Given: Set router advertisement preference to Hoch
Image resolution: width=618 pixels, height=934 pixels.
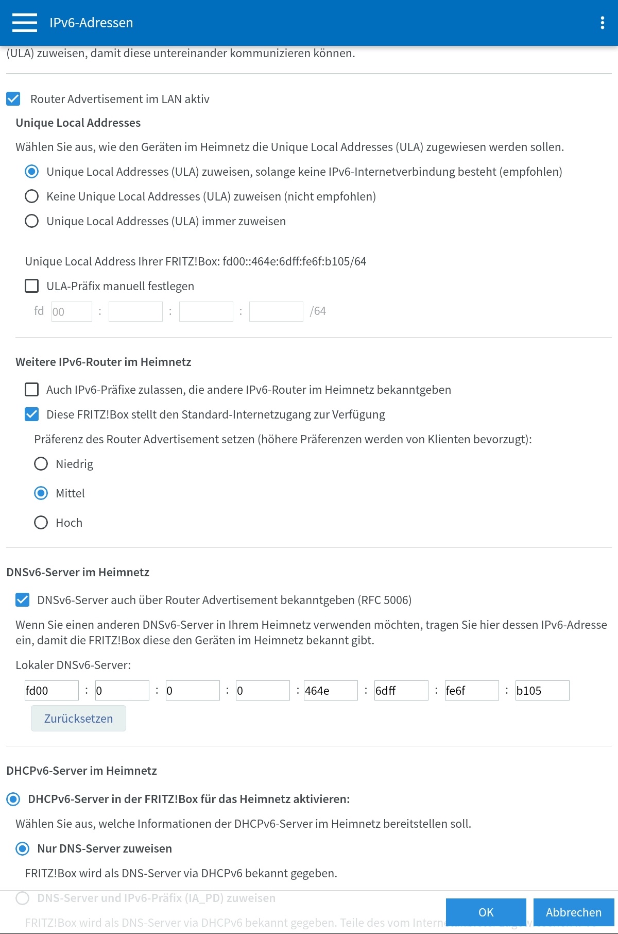Looking at the screenshot, I should (41, 523).
